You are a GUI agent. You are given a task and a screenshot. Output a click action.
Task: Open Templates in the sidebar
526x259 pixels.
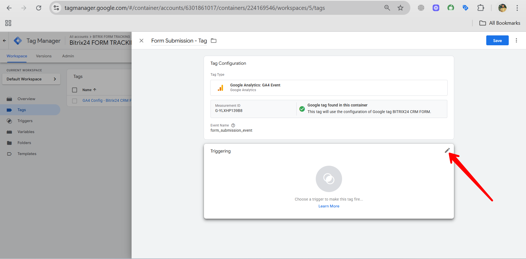click(x=27, y=154)
